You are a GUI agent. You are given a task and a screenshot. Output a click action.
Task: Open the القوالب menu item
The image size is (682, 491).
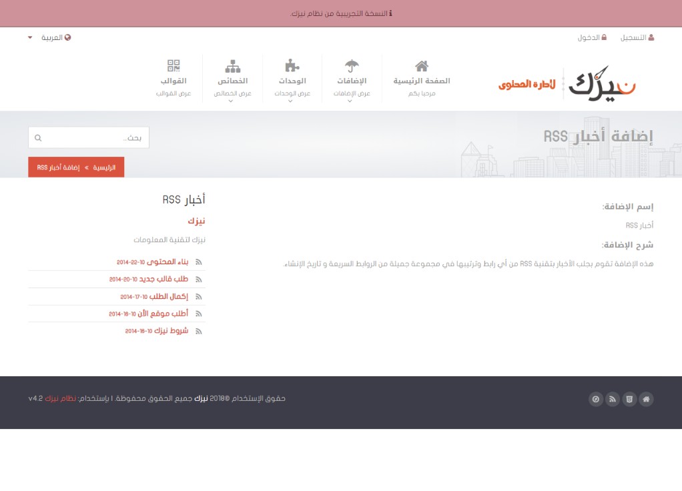coord(174,81)
